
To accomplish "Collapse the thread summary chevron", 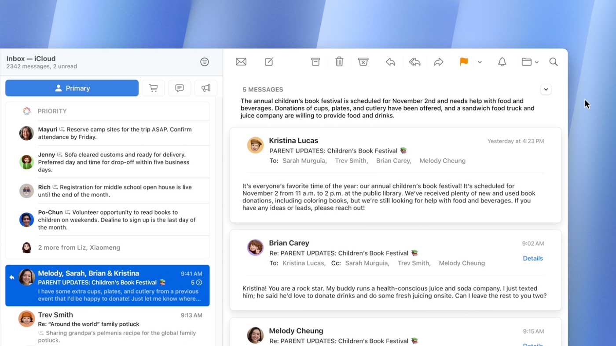I will tap(546, 89).
